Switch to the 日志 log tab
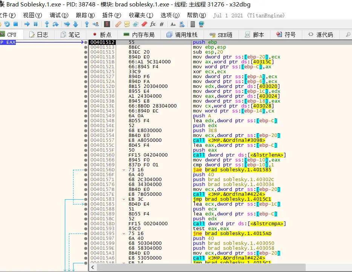 click(39, 35)
